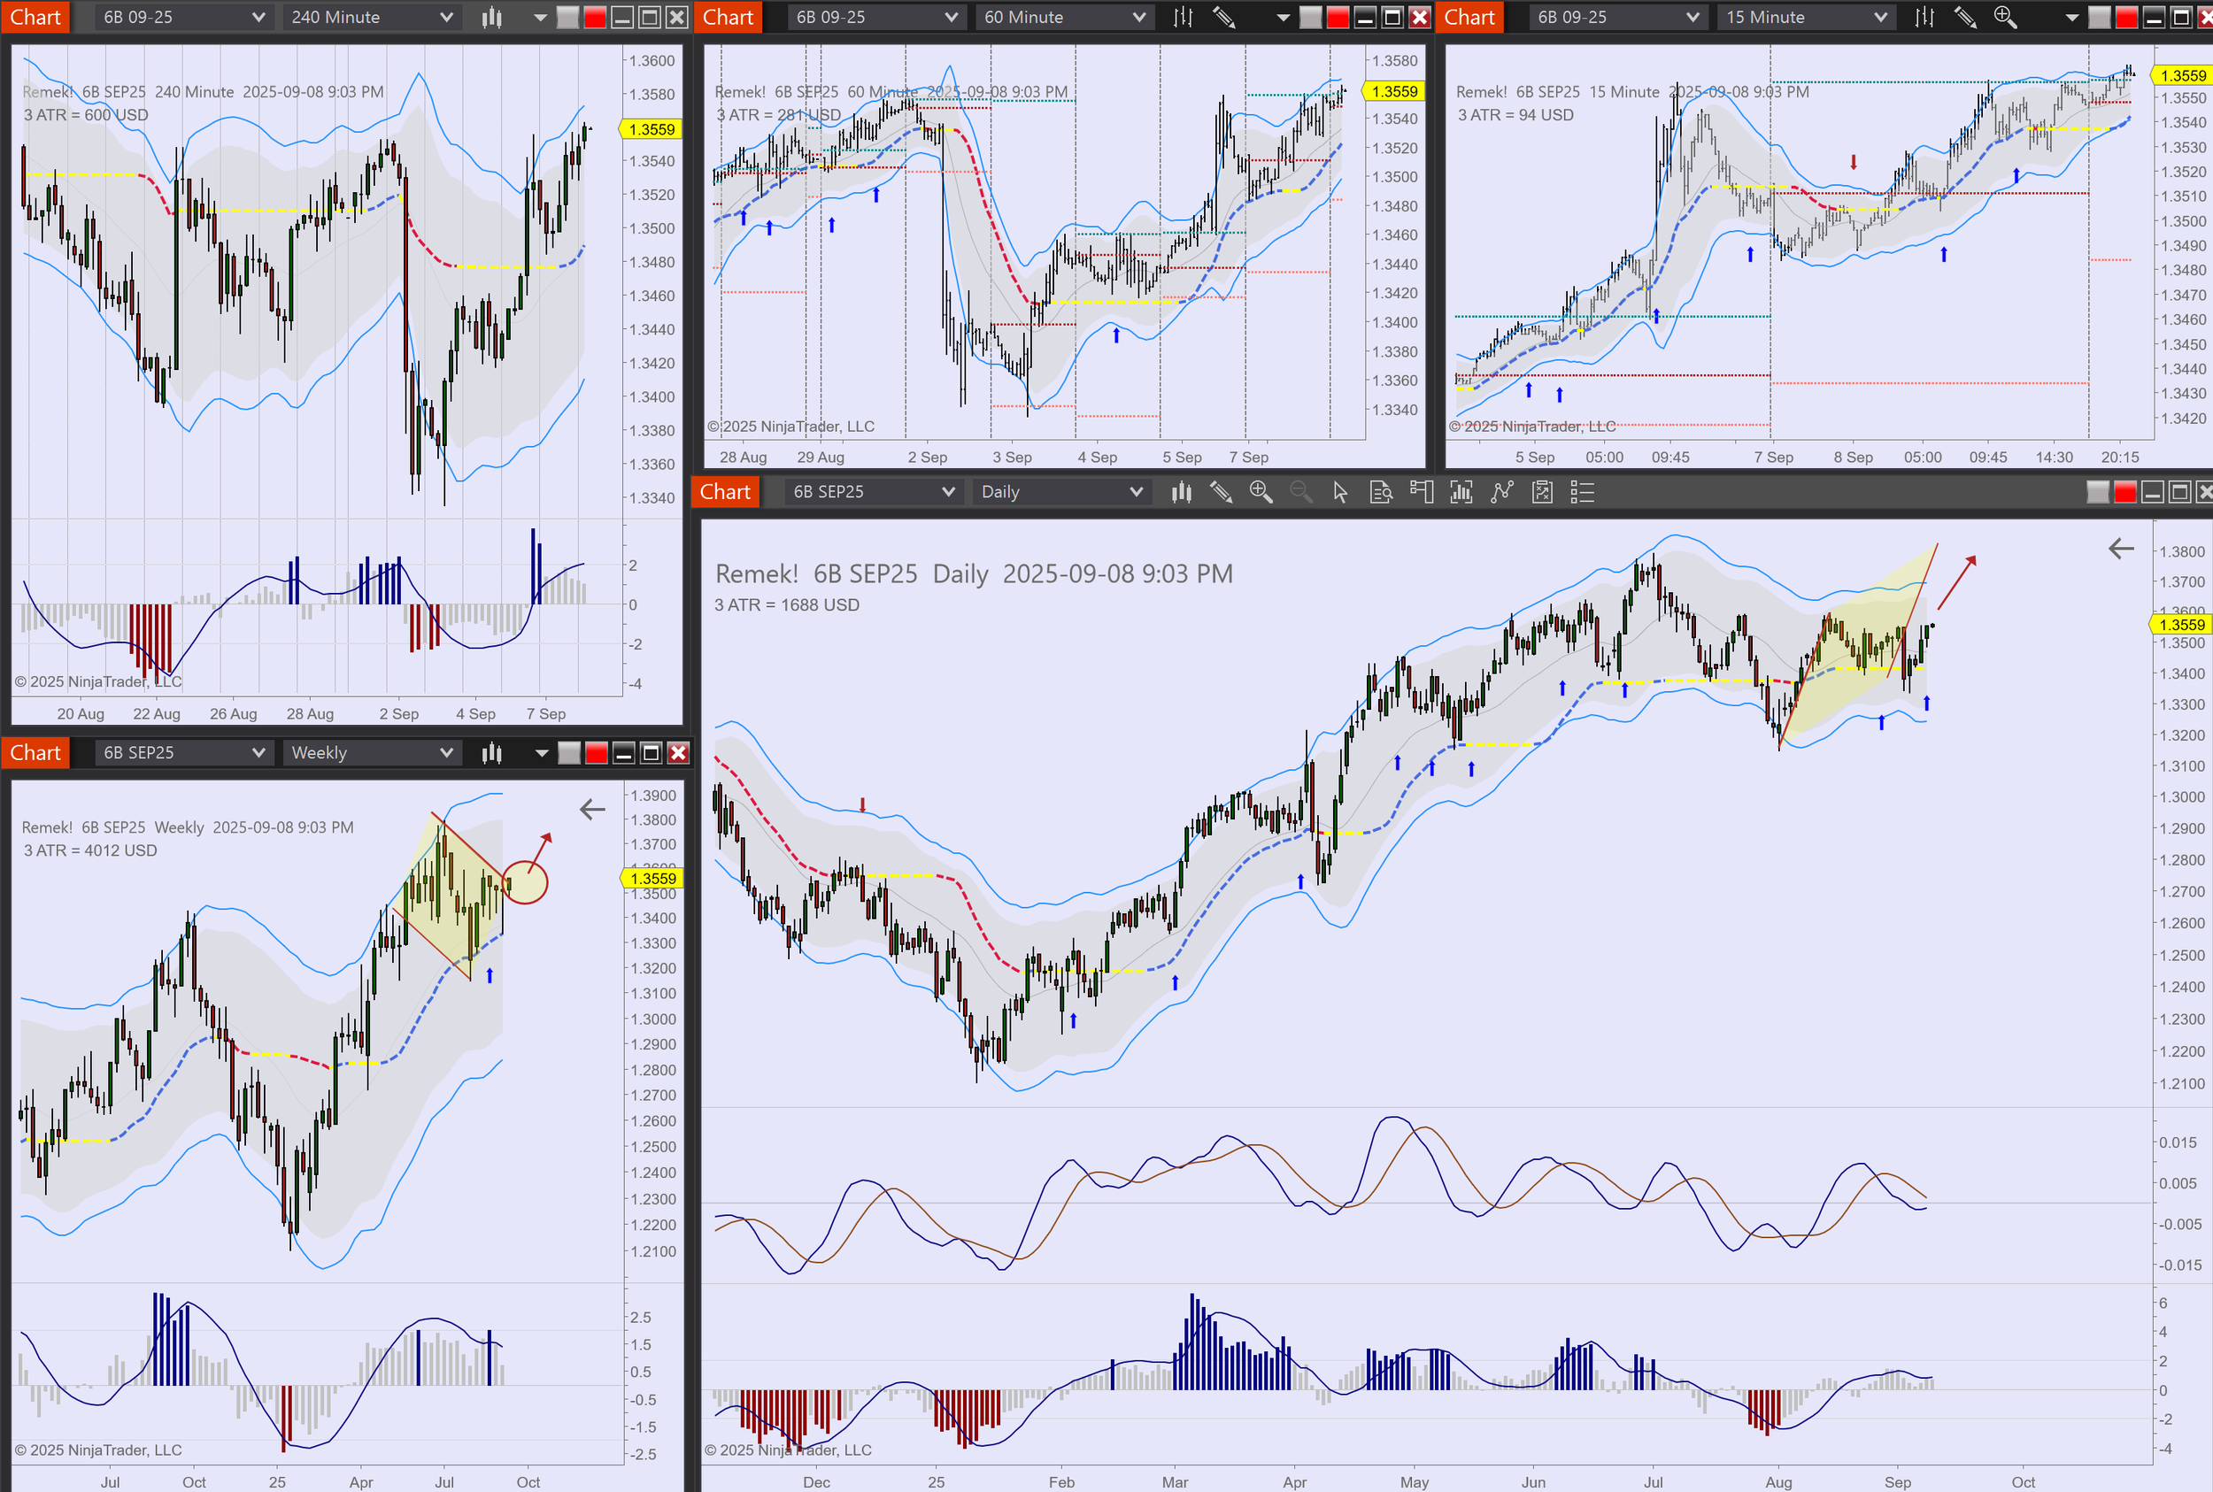Click gray instrument link swatch on 240 Minute chart

pyautogui.click(x=567, y=17)
